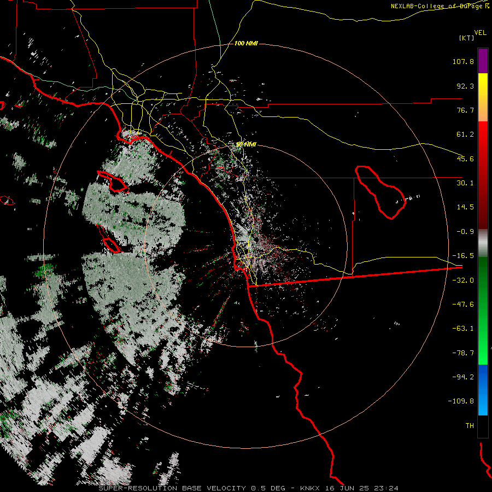Screen dimensions: 492x492
Task: Click the NEXLAB-College of DuPage label
Action: (x=440, y=6)
